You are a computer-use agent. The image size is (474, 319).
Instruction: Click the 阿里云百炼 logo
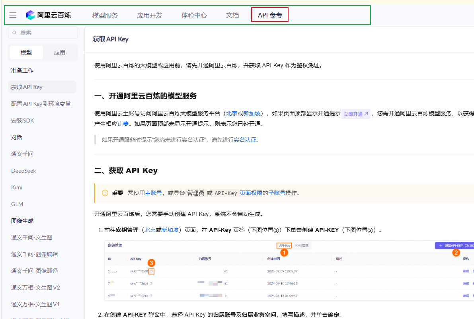(49, 15)
